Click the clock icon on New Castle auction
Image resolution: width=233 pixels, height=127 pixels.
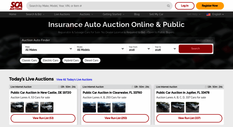coord(59,87)
